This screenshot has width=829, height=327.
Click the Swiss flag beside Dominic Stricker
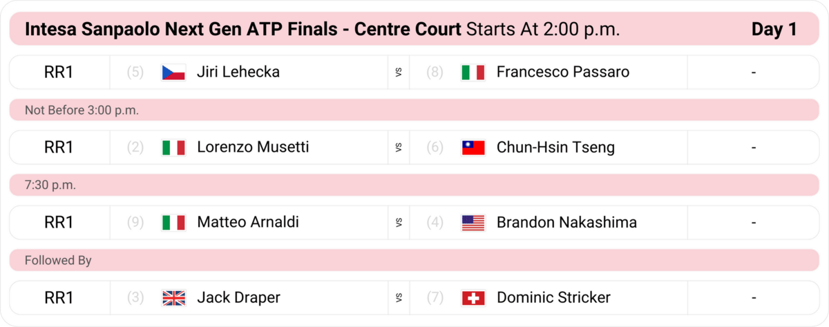[x=473, y=298]
